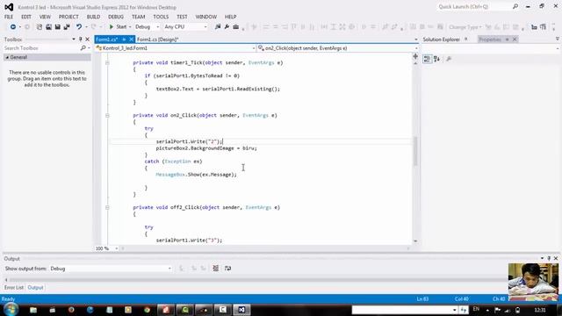Open the HELP menu

click(230, 17)
